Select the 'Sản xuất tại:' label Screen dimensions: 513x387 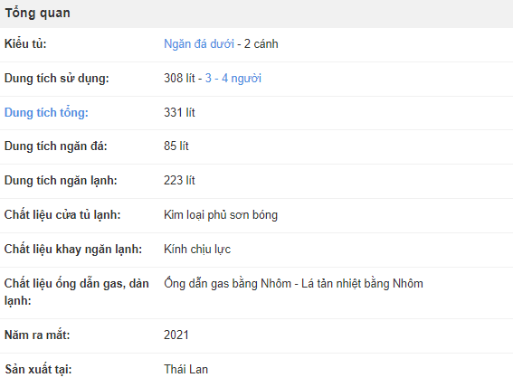(x=38, y=369)
